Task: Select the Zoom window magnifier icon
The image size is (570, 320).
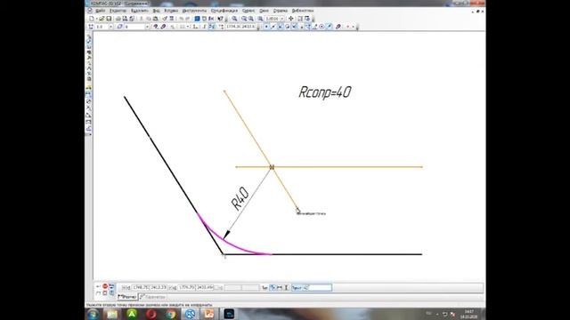Action: [x=234, y=19]
